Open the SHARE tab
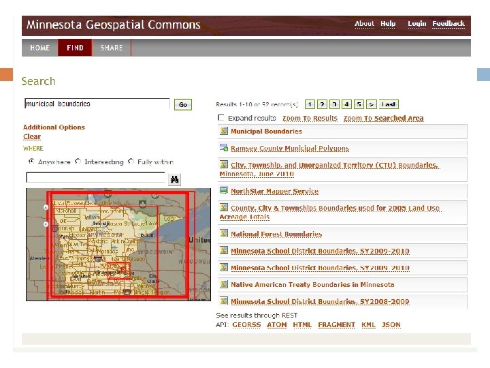The image size is (490, 368). (x=112, y=48)
